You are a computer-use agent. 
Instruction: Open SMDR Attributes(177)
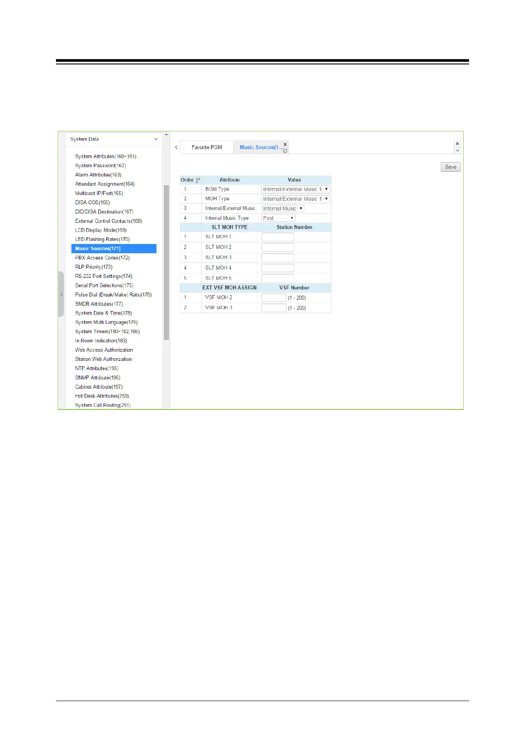point(99,304)
